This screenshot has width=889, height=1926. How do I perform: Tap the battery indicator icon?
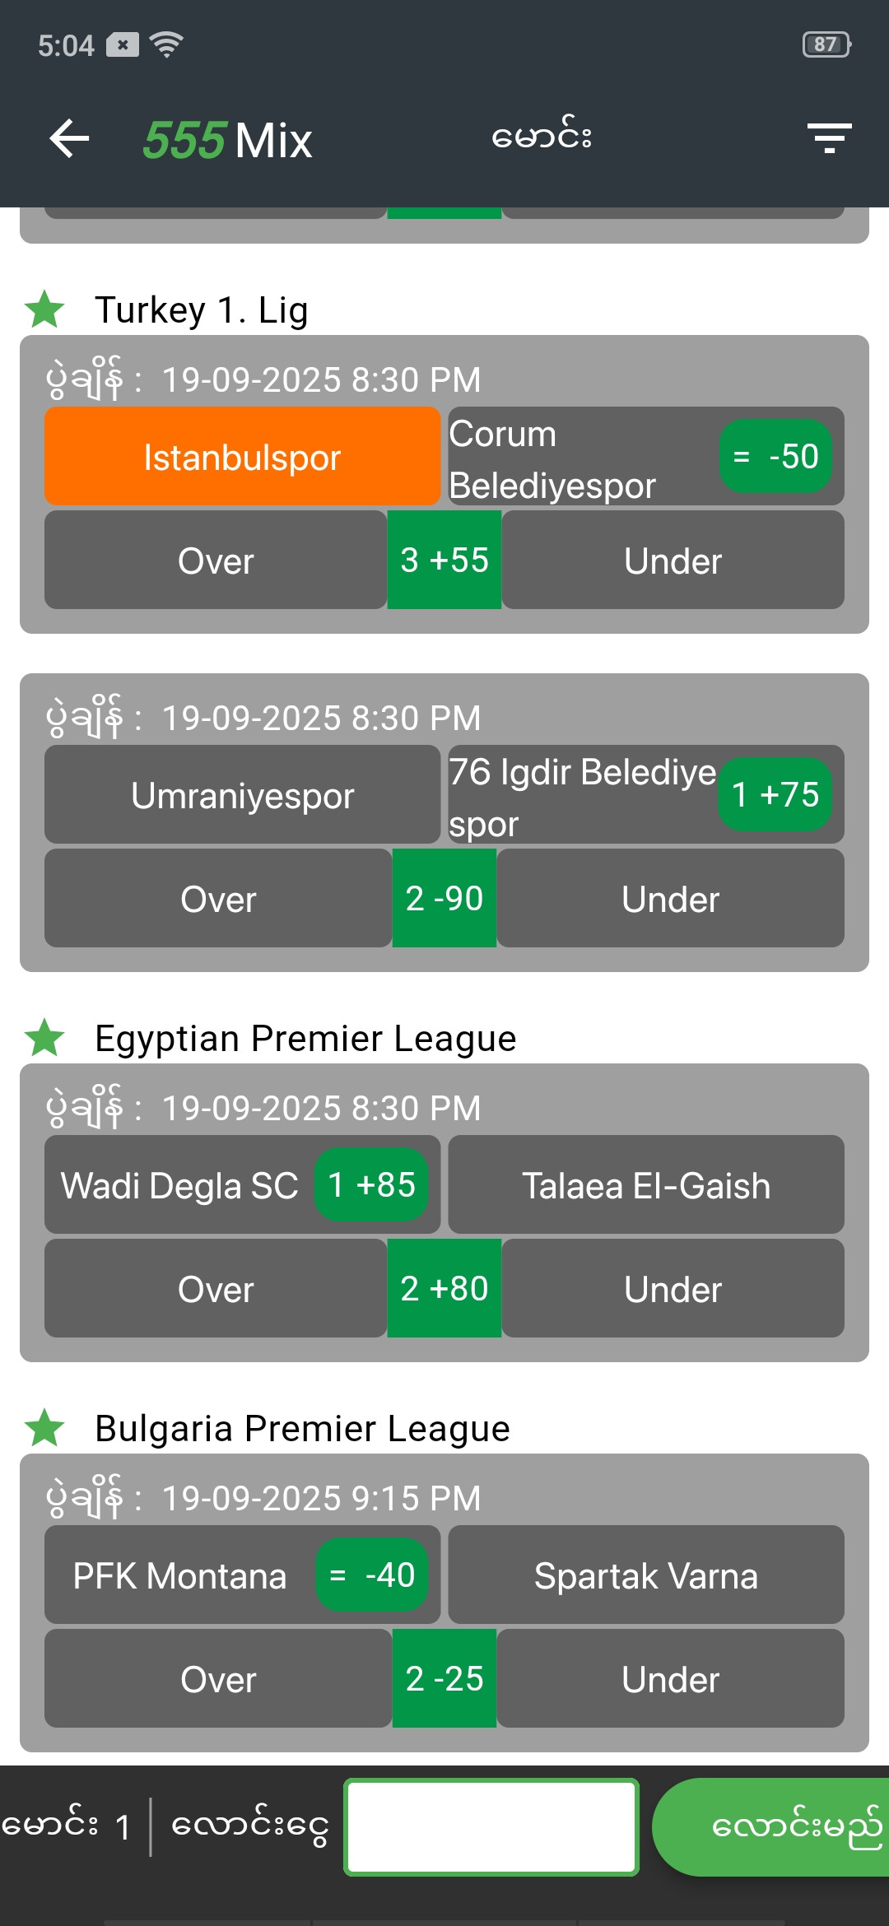[826, 44]
